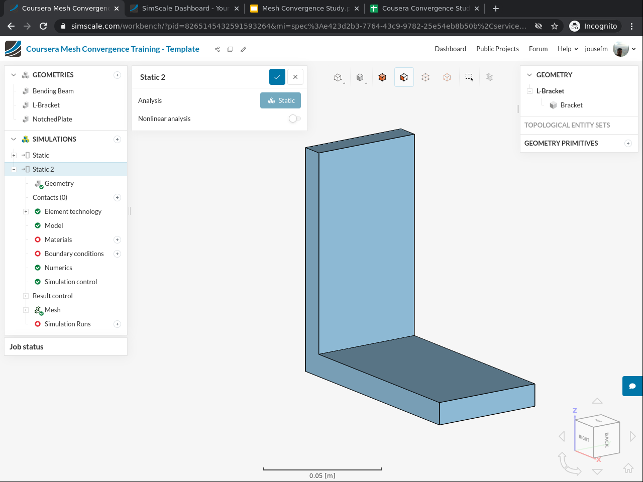
Task: Select the box selection tool in viewer toolbar
Action: click(x=469, y=77)
